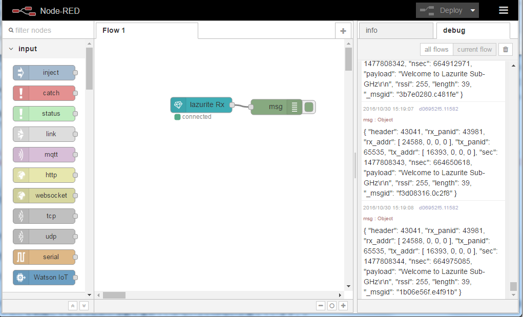
Task: Select the mqtt node in palette
Action: point(45,155)
